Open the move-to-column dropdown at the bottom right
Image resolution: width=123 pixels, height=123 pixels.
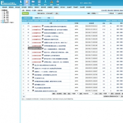(x=111, y=96)
